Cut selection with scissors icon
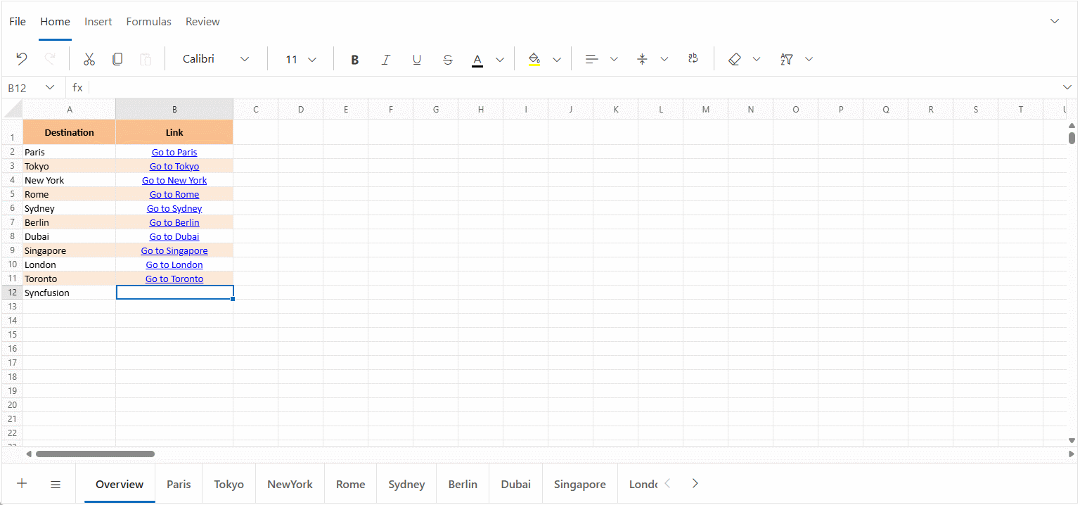The height and width of the screenshot is (505, 1080). pos(89,59)
